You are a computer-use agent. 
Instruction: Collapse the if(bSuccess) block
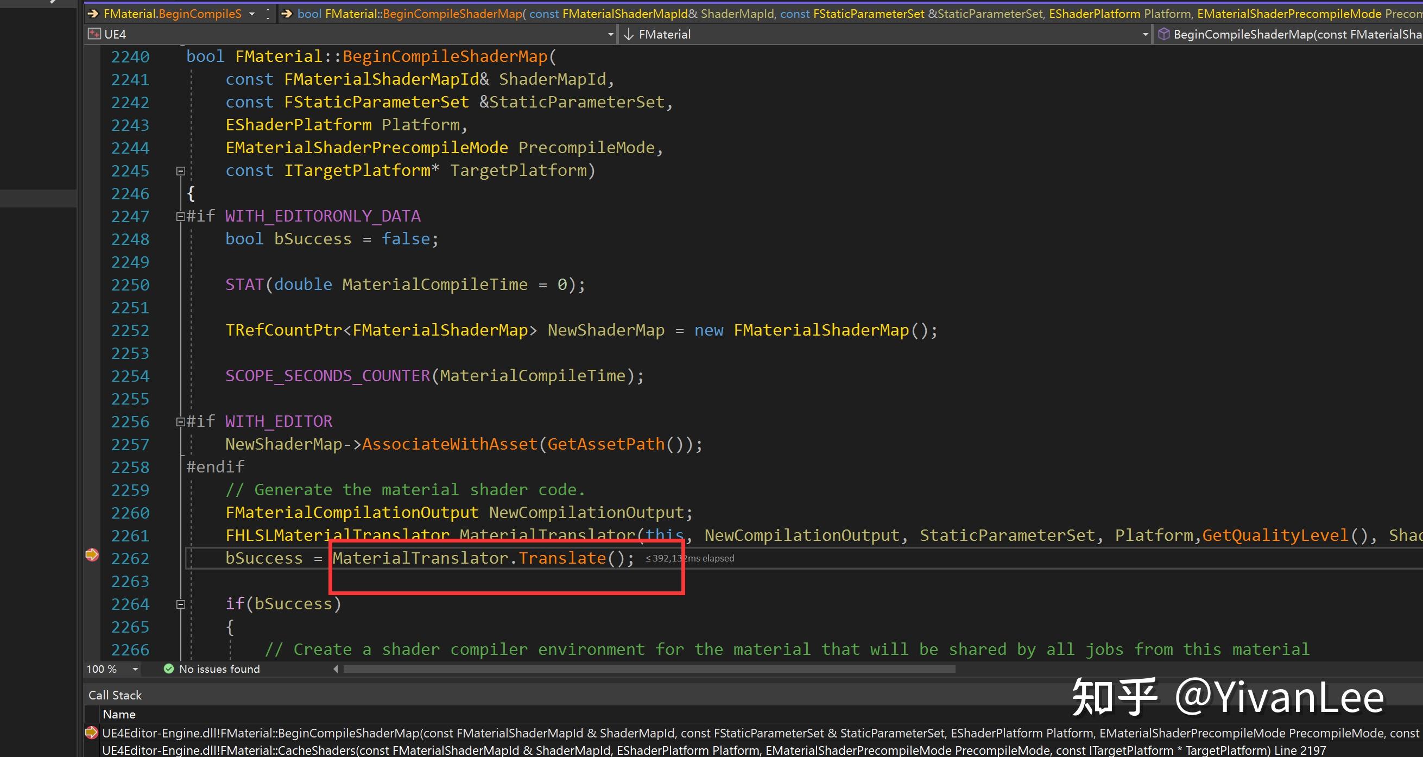pyautogui.click(x=180, y=604)
